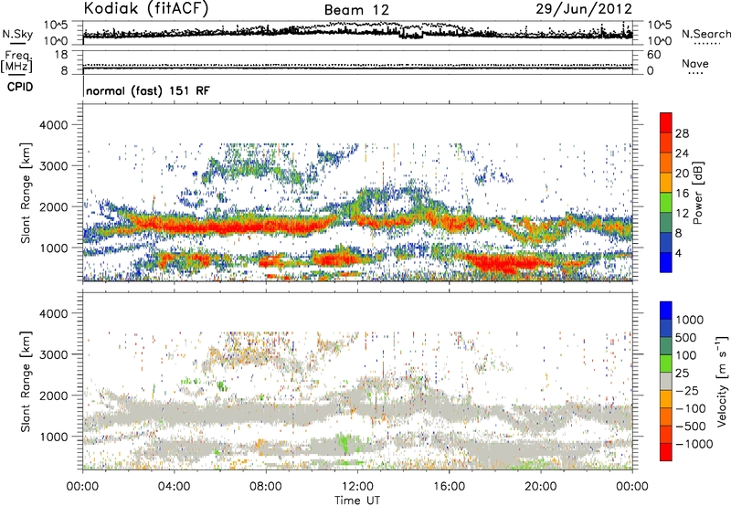Click the 'Freq. [MHz]' label
The height and width of the screenshot is (506, 731).
pyautogui.click(x=16, y=61)
